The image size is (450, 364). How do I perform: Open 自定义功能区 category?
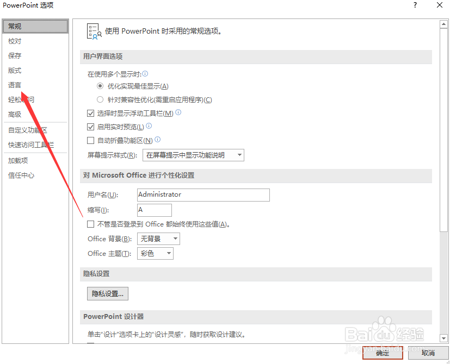tap(35, 130)
